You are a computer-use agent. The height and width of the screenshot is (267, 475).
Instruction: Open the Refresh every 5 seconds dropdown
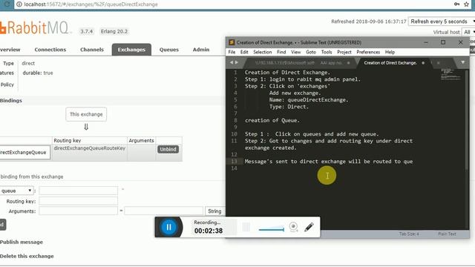point(442,22)
